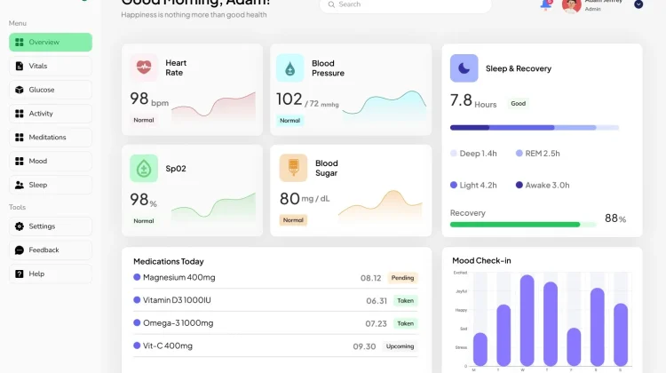Open the Glucose section
Image resolution: width=666 pixels, height=373 pixels.
pos(51,90)
